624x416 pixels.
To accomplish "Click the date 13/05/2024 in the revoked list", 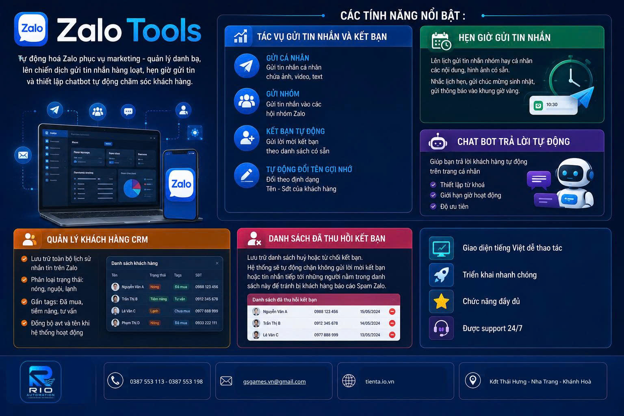I will point(370,335).
